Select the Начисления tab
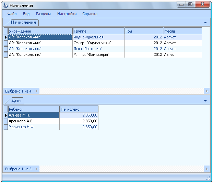Image resolution: width=213 pixels, height=183 pixels. [23, 22]
